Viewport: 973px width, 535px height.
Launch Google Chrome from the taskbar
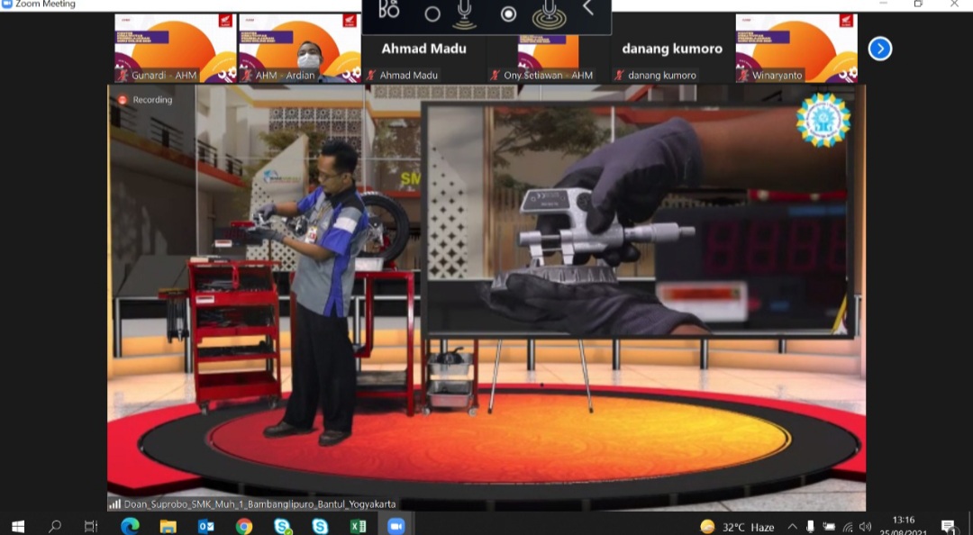point(244,526)
